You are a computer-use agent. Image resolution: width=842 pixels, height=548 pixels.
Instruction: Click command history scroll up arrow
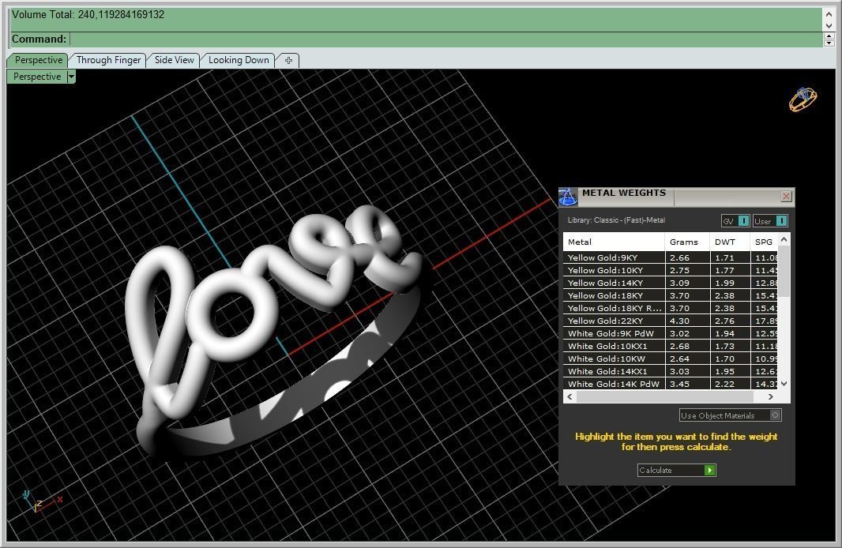tap(829, 14)
